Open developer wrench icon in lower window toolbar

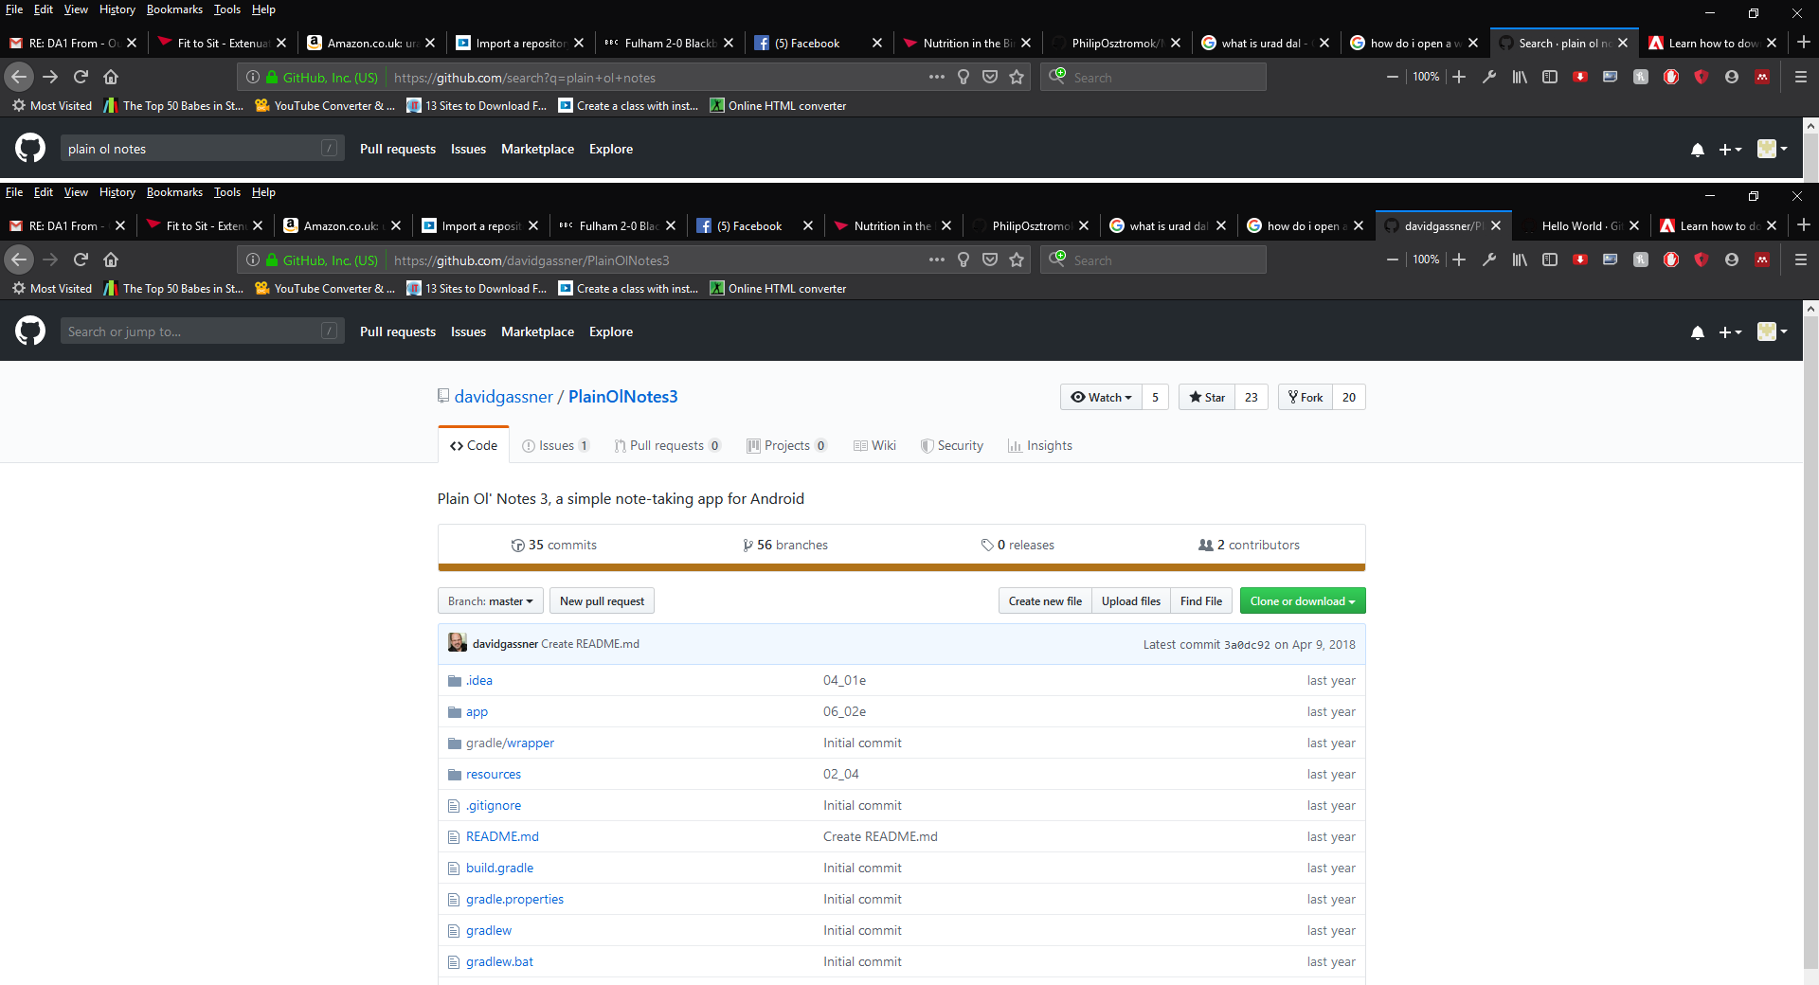click(x=1489, y=260)
